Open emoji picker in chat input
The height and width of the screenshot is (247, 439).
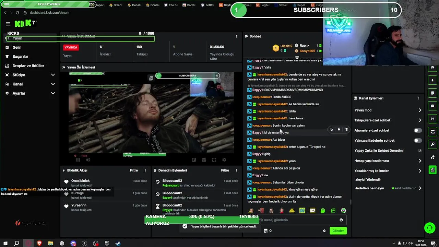point(341,220)
